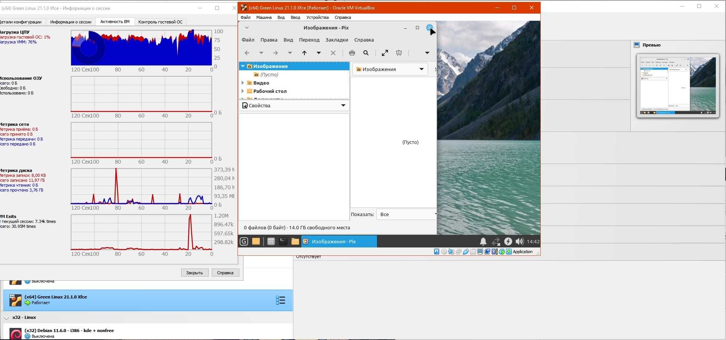Start slideshow using the presentation icon
This screenshot has width=726, height=340.
pos(399,53)
